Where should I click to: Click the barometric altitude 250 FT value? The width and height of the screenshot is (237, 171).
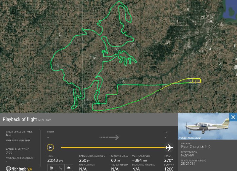[84, 160]
